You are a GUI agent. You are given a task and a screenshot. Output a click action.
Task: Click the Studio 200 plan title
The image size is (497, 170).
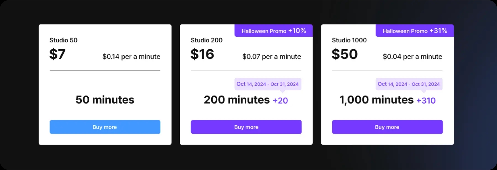(x=207, y=40)
